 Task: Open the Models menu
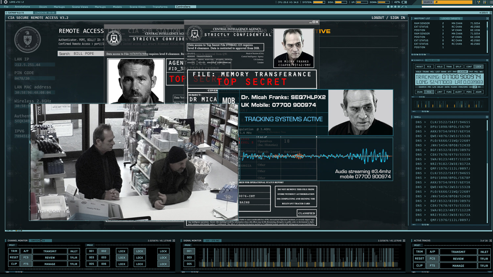(x=117, y=7)
